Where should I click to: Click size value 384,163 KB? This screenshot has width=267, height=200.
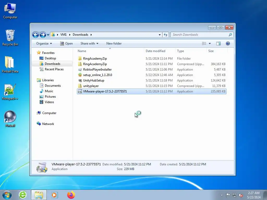(218, 64)
